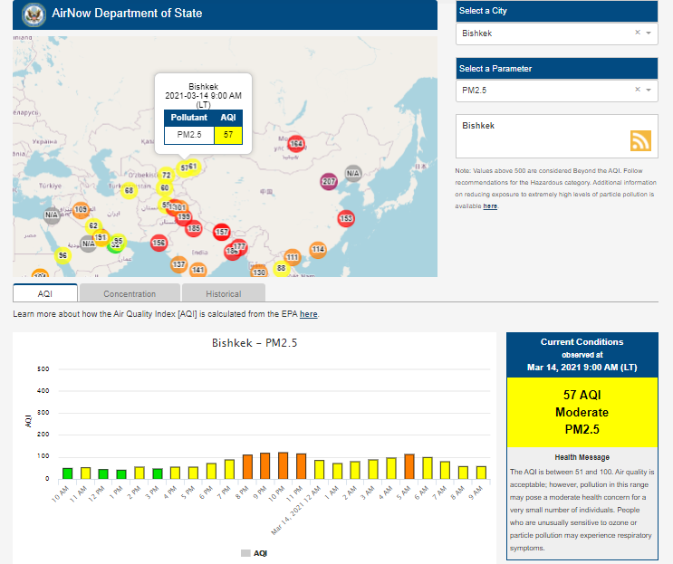Click the orange 114 map marker
The width and height of the screenshot is (673, 564).
pos(318,249)
